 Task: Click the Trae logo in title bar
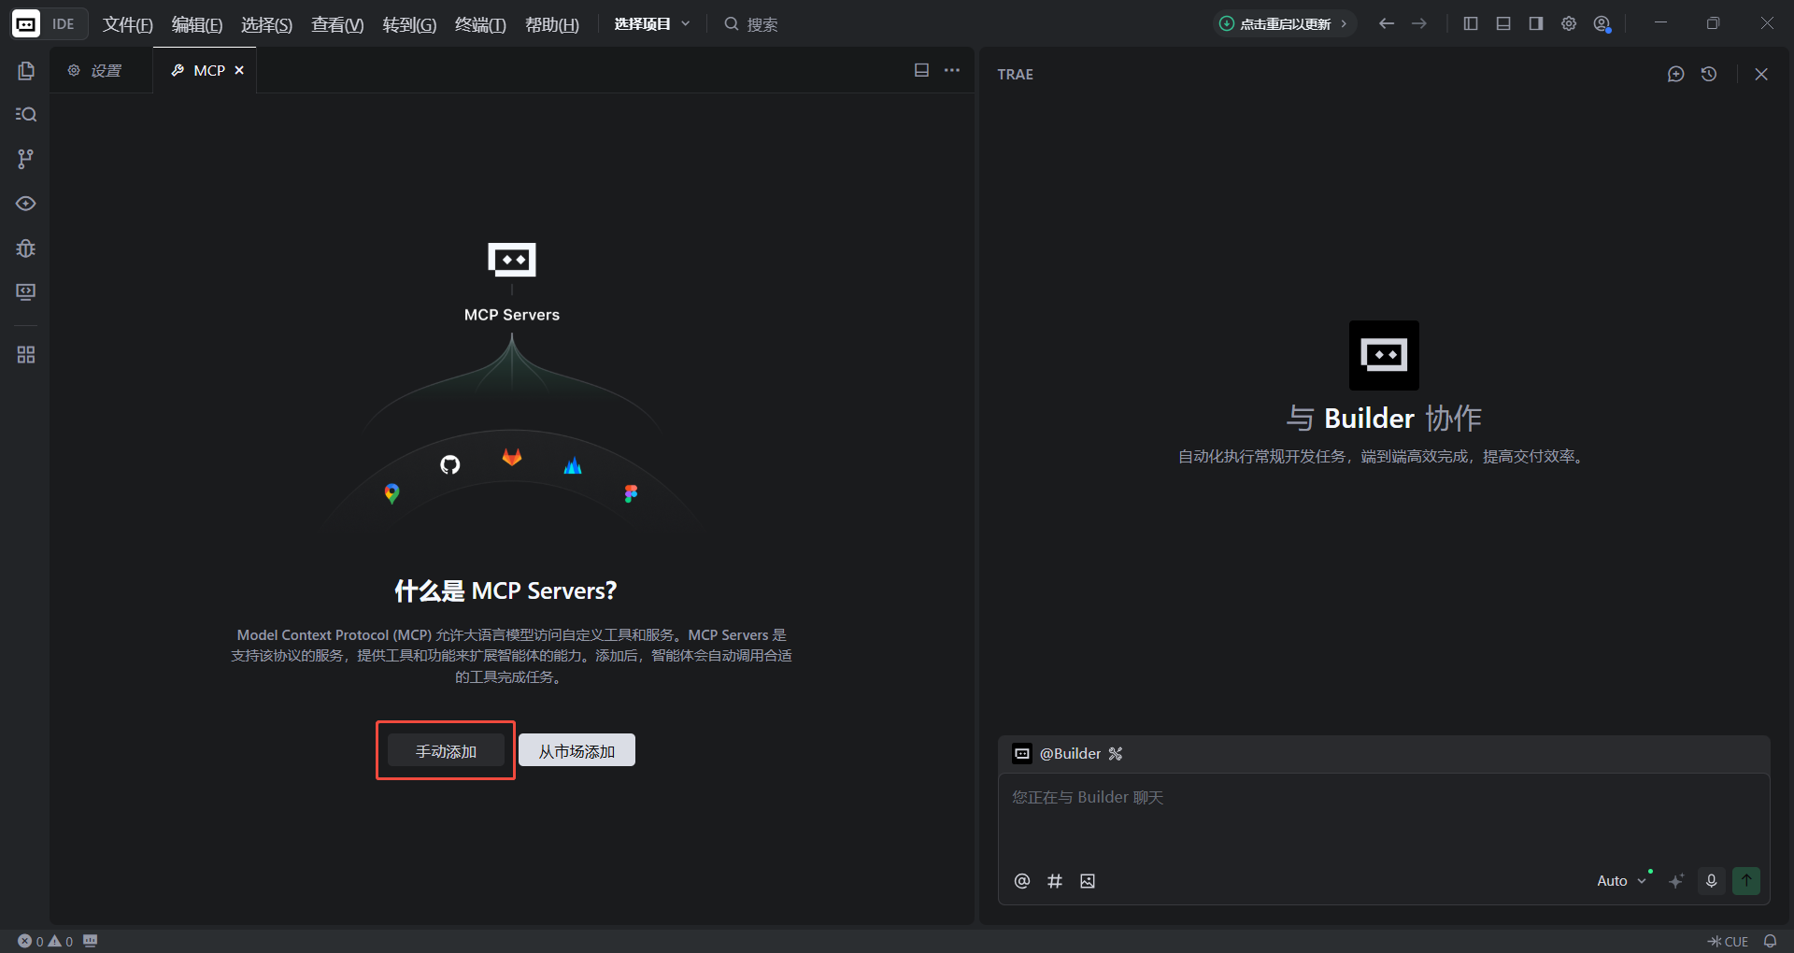25,24
